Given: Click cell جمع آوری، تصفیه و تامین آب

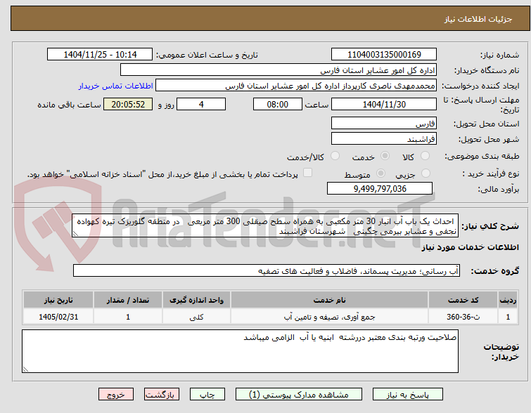Looking at the screenshot, I should 330,317.
